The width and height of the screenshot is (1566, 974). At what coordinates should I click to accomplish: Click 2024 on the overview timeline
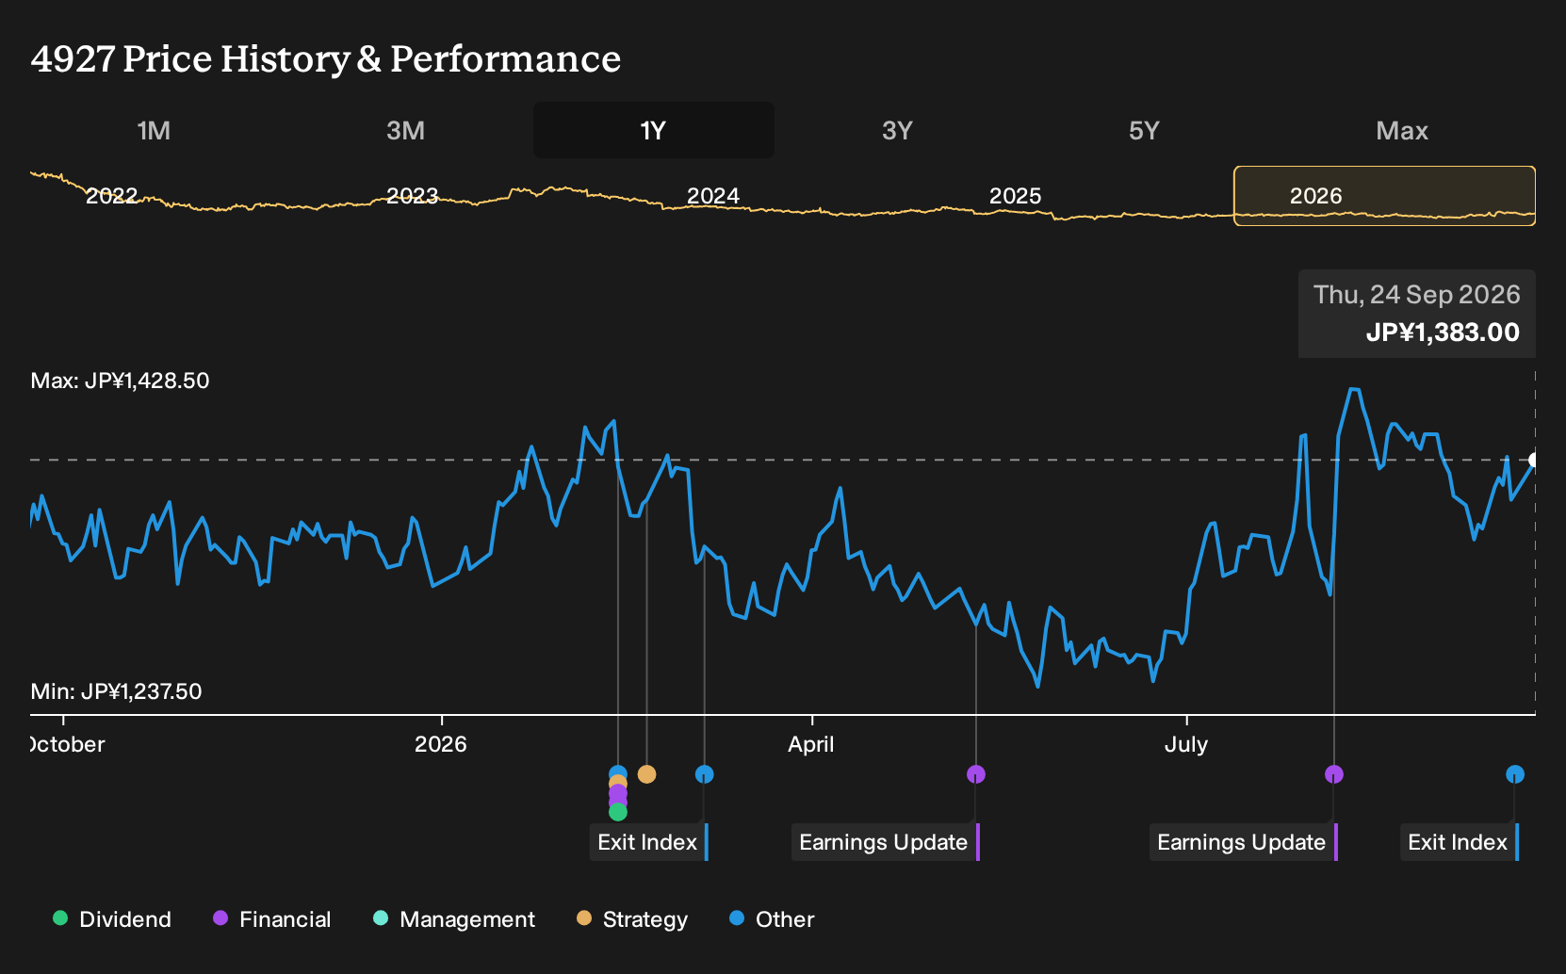tap(713, 196)
